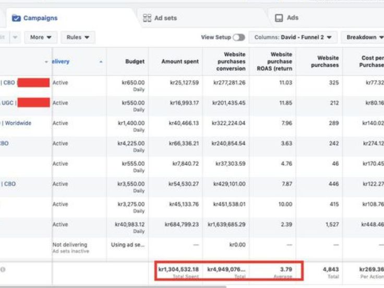
Task: Click arrow left of the Delivery header
Action: point(46,62)
